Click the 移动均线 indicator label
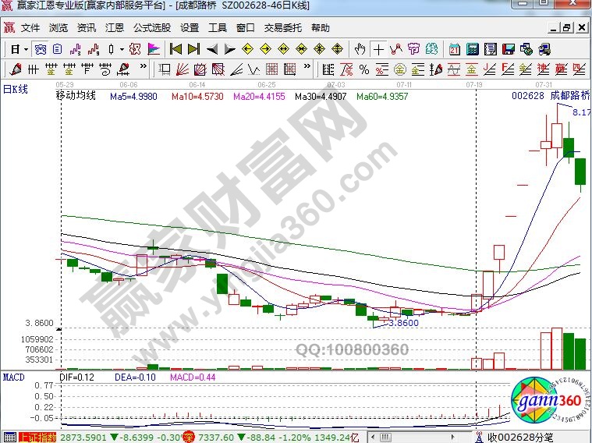Screen dimensions: 592x443 pos(75,97)
